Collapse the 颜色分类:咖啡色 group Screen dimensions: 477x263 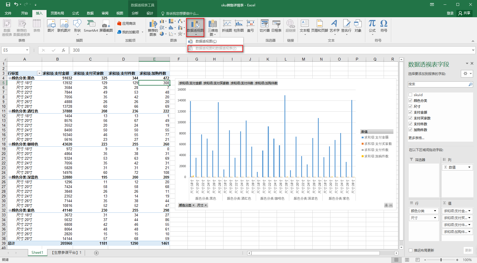pos(10,144)
